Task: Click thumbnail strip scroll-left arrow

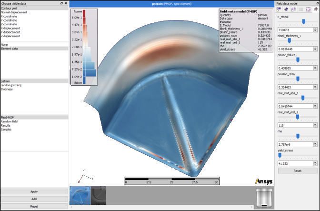Action: (x=71, y=207)
